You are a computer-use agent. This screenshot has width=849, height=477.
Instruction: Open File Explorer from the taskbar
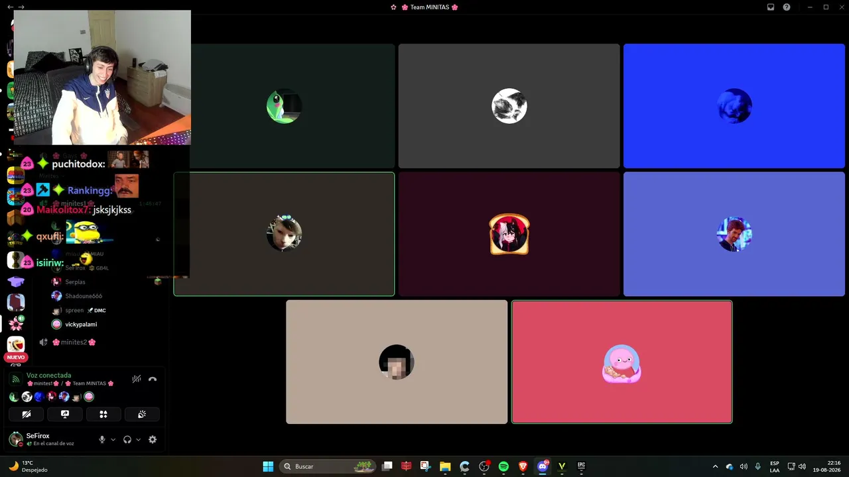[445, 466]
